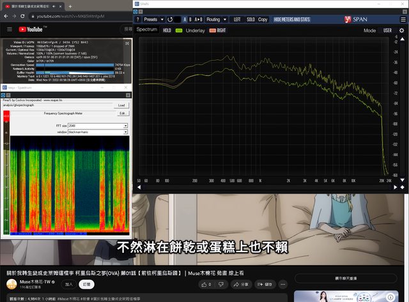Select SPAN's A state button
This screenshot has height=302, width=409.
tap(185, 20)
